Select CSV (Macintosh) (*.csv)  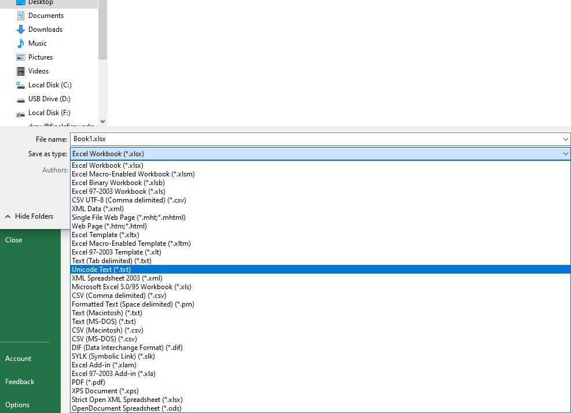(x=320, y=330)
